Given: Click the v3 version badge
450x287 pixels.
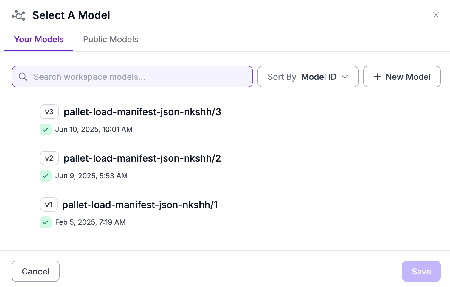Looking at the screenshot, I should 49,112.
